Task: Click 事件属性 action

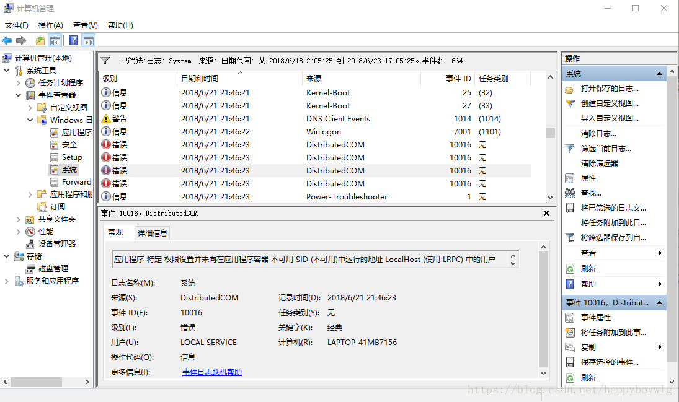Action: 595,318
